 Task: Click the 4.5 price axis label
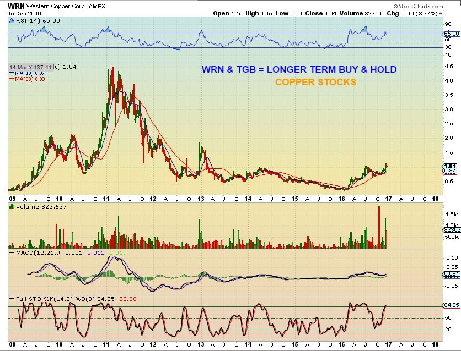[449, 67]
